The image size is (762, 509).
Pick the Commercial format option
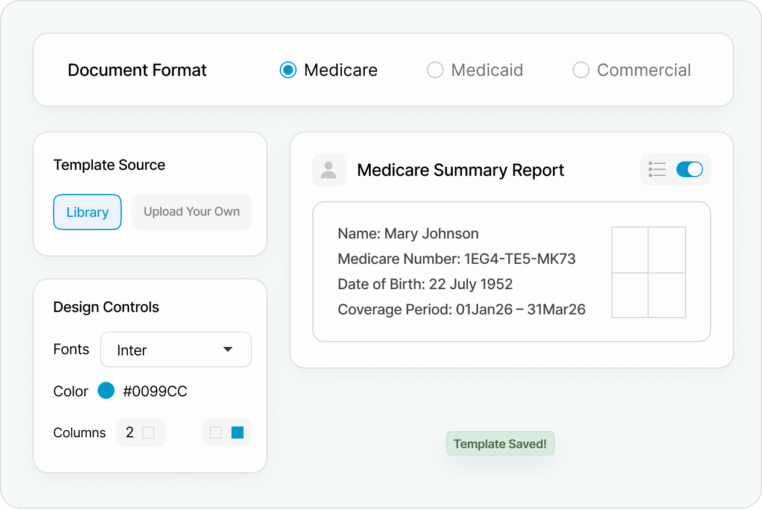[581, 70]
